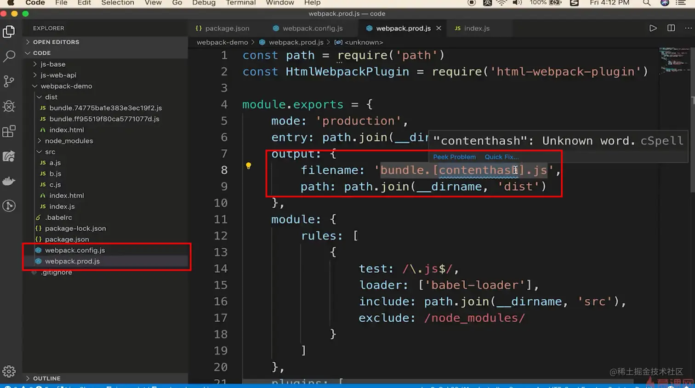
Task: Open the File menu
Action: [61, 3]
